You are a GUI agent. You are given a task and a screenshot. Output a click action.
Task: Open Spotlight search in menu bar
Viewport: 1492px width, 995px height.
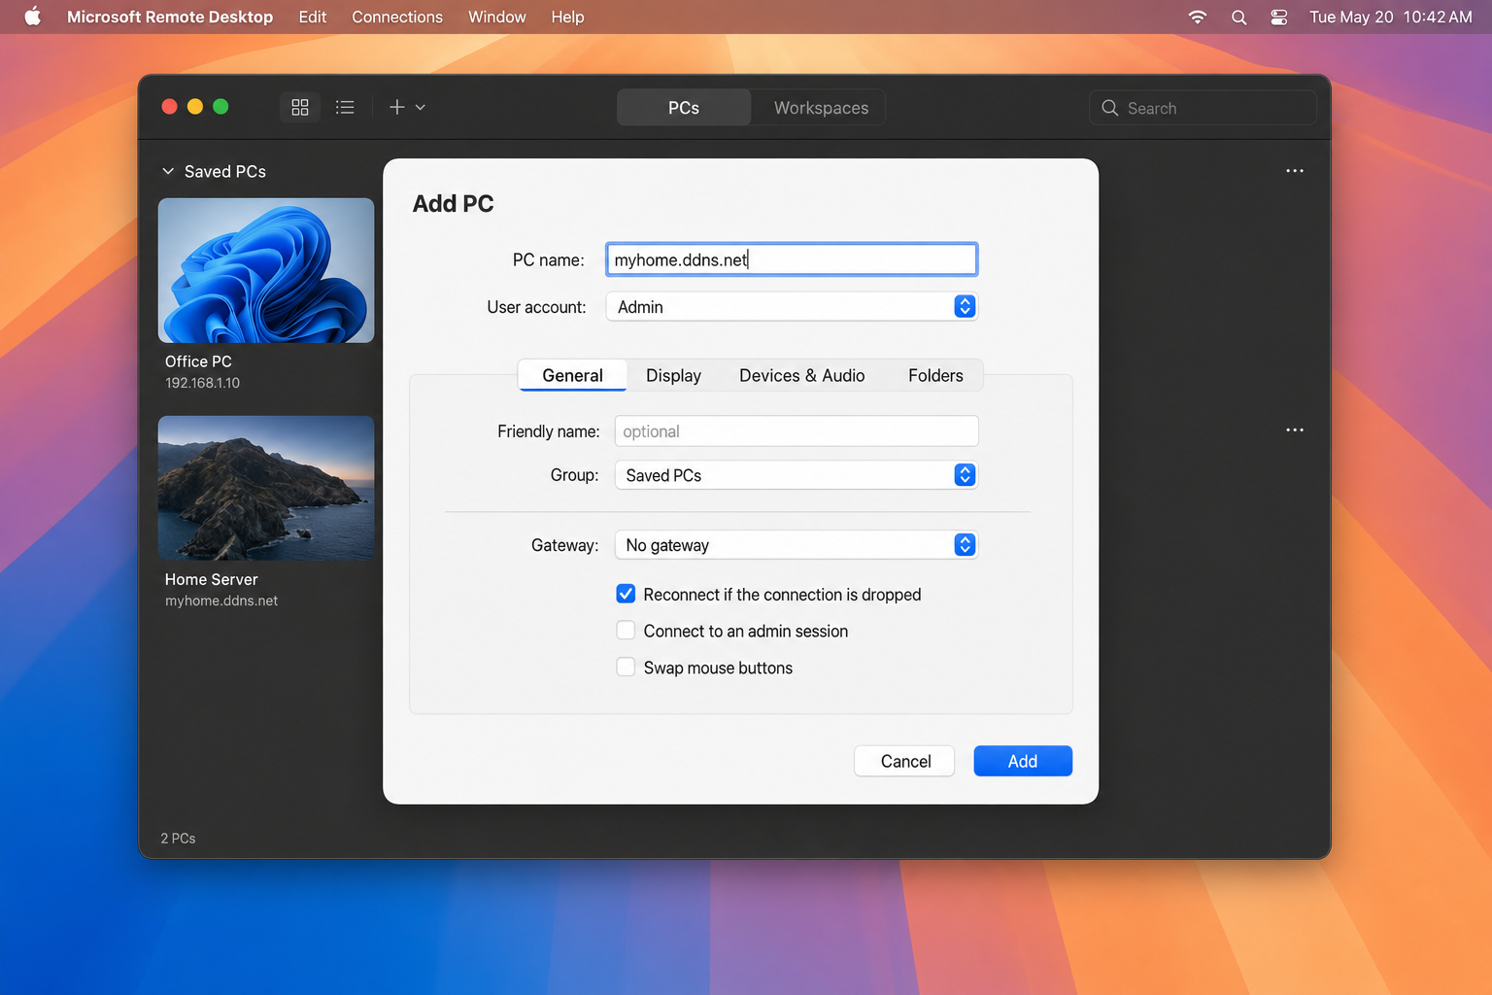(1238, 17)
